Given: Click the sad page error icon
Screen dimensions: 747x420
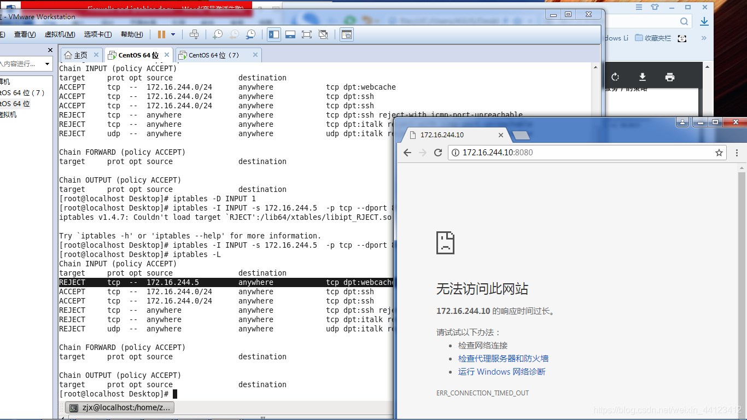Looking at the screenshot, I should pyautogui.click(x=445, y=243).
